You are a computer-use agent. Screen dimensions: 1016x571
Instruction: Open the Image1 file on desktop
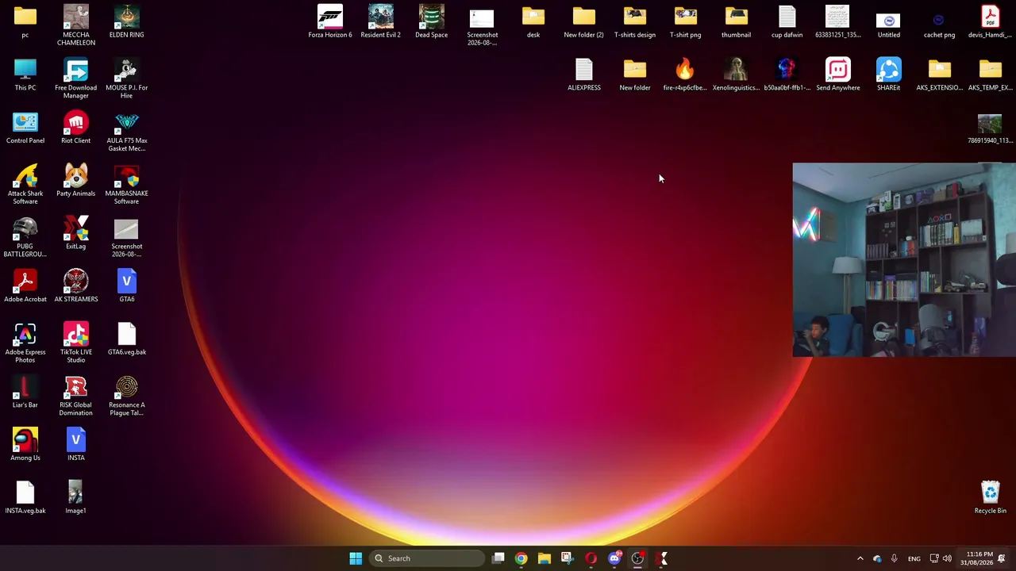(76, 498)
